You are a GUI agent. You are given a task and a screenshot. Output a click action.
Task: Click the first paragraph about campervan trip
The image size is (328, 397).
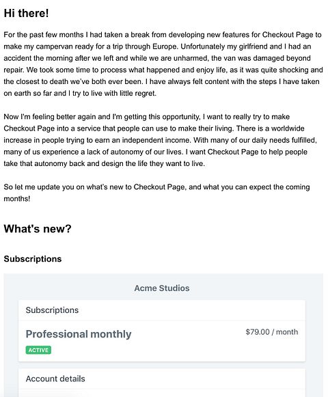click(163, 64)
